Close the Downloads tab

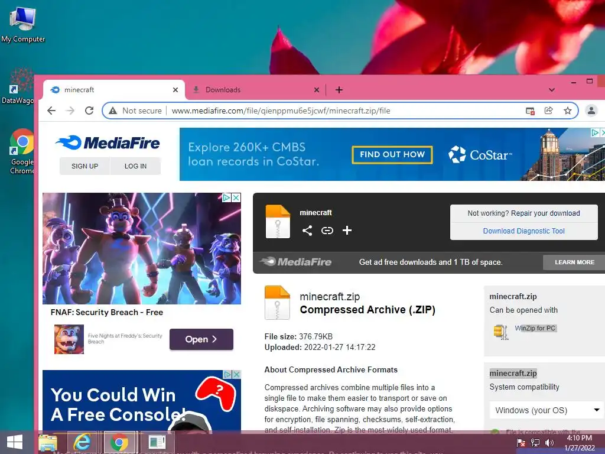pyautogui.click(x=317, y=90)
